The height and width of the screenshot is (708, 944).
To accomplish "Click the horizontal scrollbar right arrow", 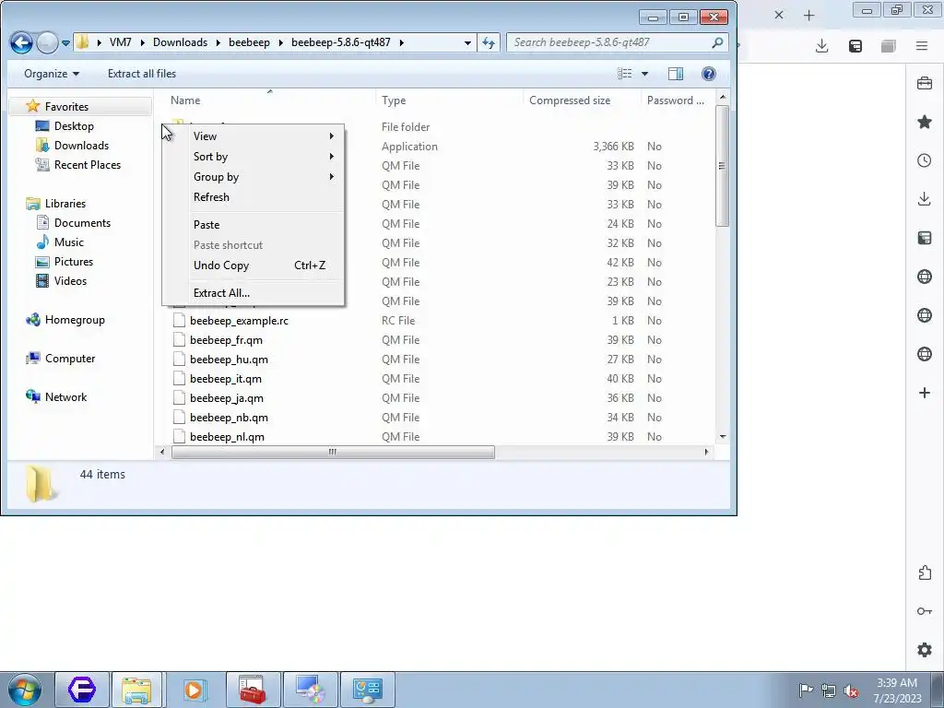I will point(706,452).
